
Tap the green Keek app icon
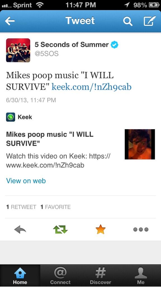pos(11,117)
